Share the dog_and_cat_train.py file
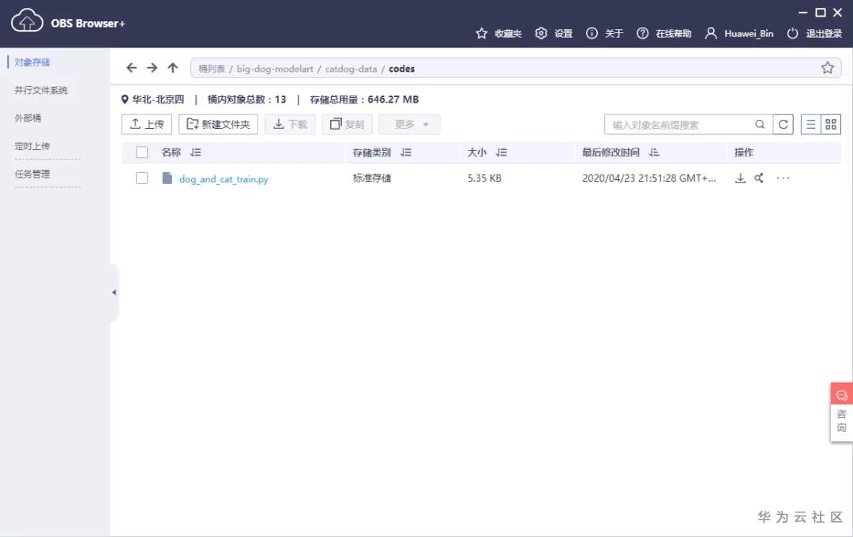Viewport: 853px width, 537px height. click(x=759, y=178)
